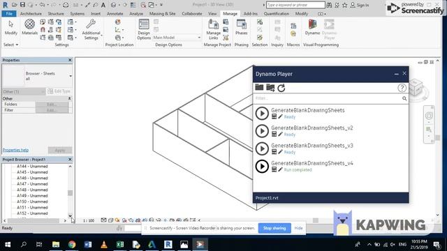
Task: Click the Project Browser vertical scrollbar thumb
Action: 70,193
